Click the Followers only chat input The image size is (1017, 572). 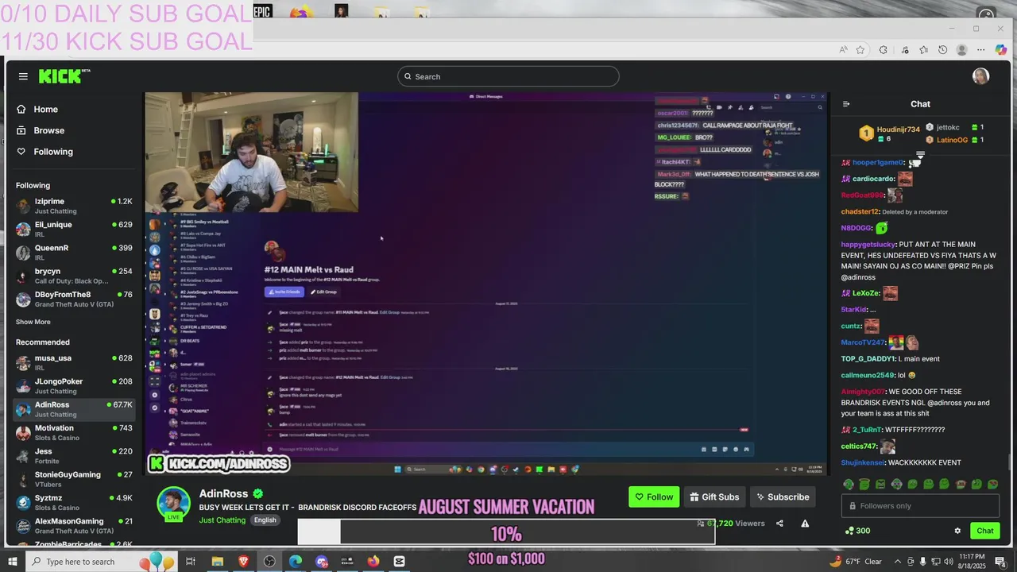point(920,506)
